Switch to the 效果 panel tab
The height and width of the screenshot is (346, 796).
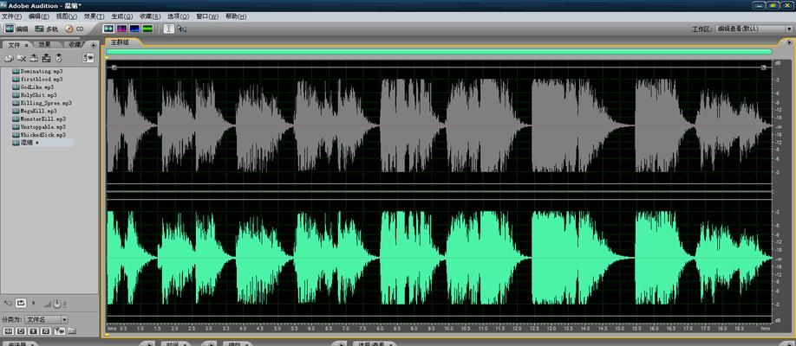(45, 45)
